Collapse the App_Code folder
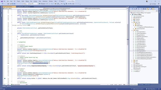The width and height of the screenshot is (161, 90). (x=132, y=22)
